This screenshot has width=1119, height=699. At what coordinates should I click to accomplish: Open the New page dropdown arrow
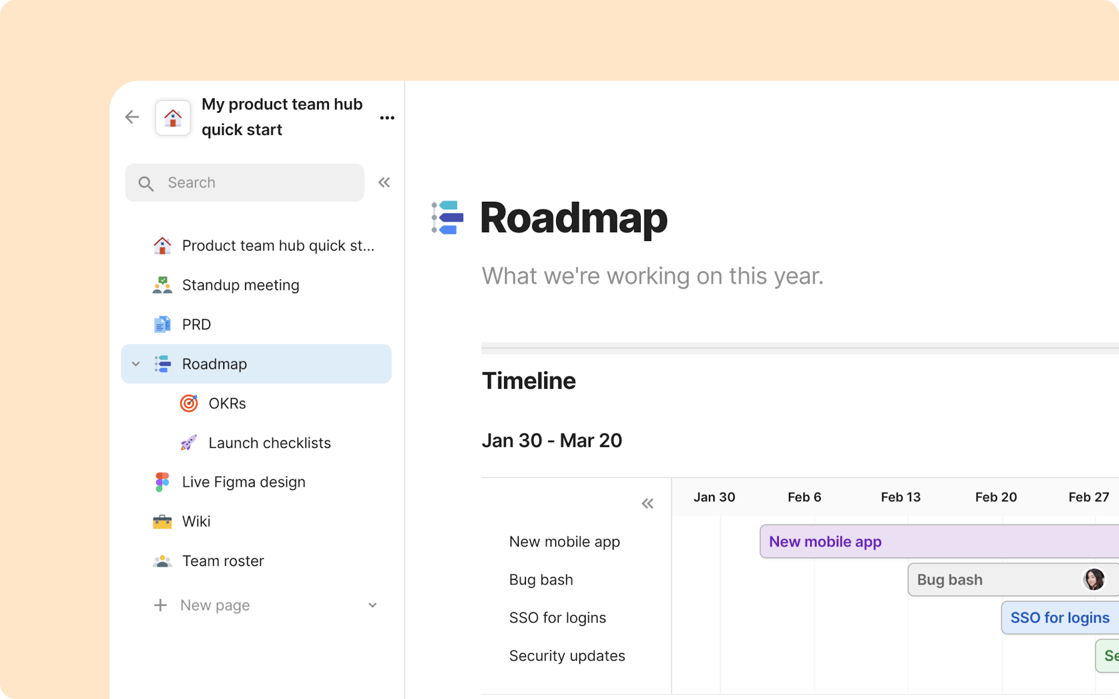(x=373, y=605)
